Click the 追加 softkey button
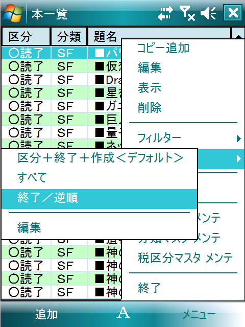The height and width of the screenshot is (327, 245). (46, 314)
